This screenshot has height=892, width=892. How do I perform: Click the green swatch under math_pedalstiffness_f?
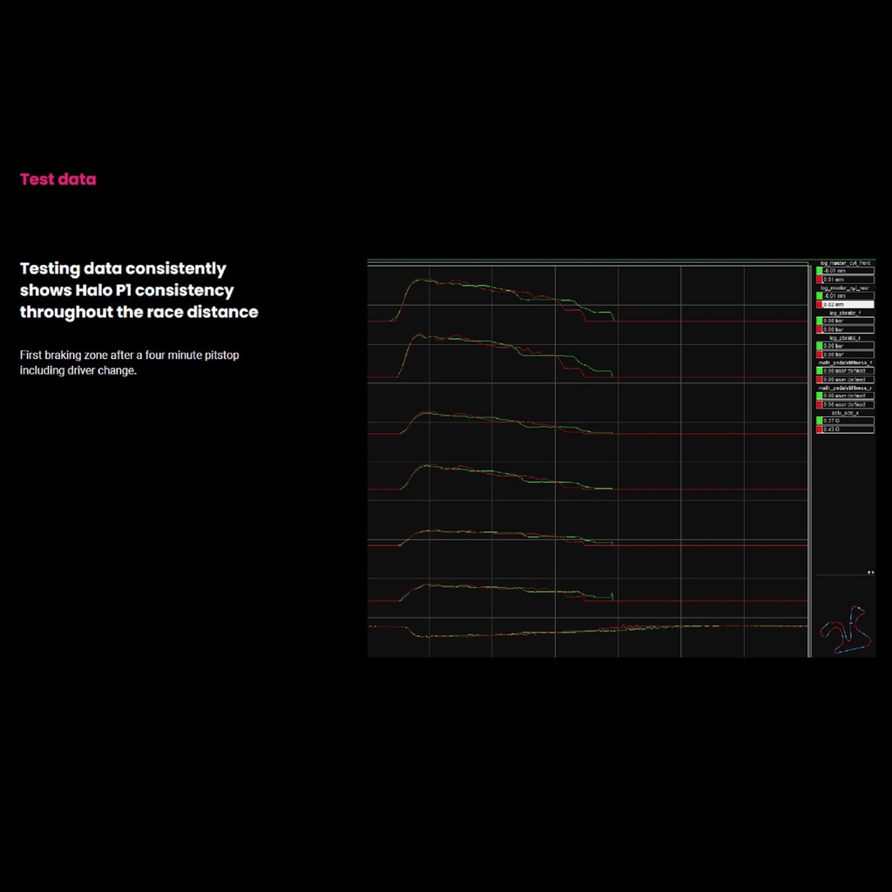click(819, 371)
